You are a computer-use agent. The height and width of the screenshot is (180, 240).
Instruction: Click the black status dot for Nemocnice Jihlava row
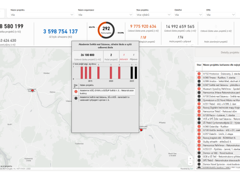click(x=199, y=93)
